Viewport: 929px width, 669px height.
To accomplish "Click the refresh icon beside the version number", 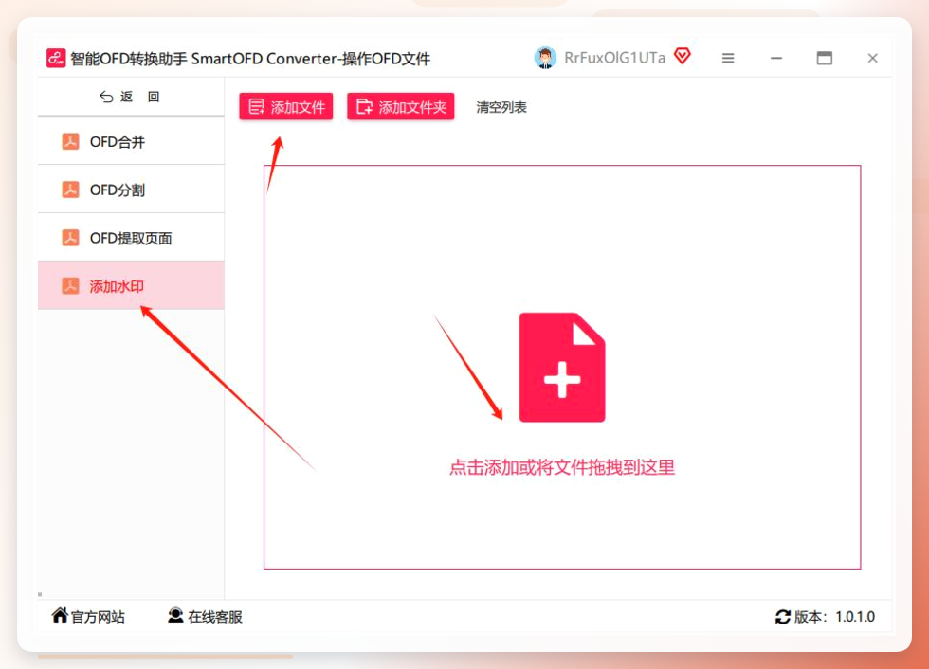I will tap(783, 617).
